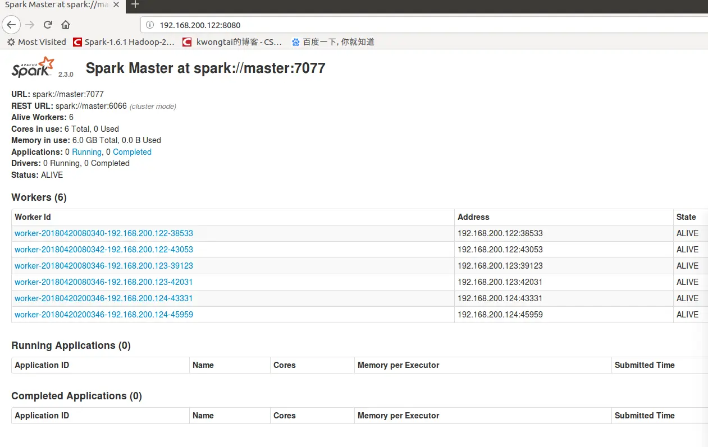The image size is (708, 447).
Task: Click the Drivers: 0 Running line
Action: tap(70, 163)
